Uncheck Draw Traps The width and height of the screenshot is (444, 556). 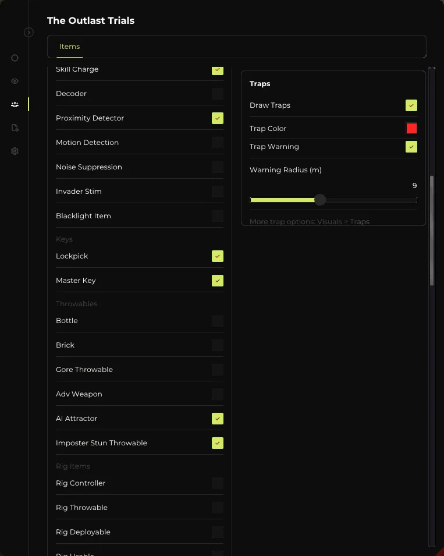[x=411, y=105]
